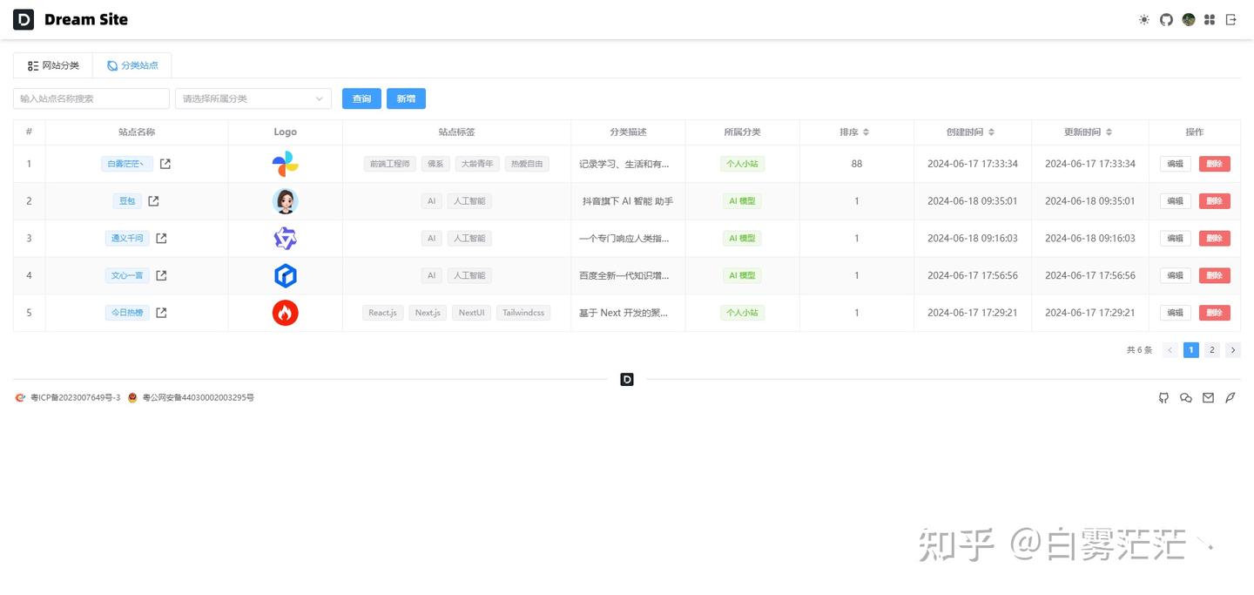Edit the 今日热榜 row
Screen dimensions: 1254x595
pyautogui.click(x=1176, y=313)
